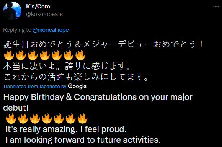222x147 pixels.
Task: Click the last flame emoji in the English translation
Action: (x=82, y=118)
